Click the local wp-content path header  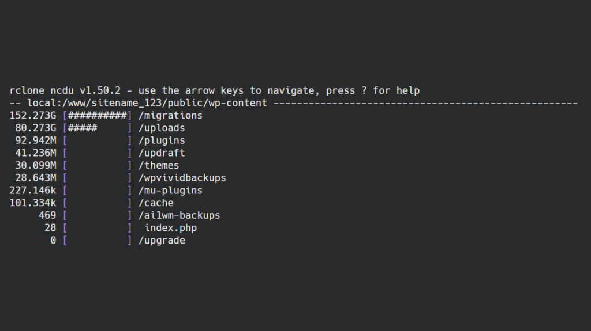click(147, 103)
